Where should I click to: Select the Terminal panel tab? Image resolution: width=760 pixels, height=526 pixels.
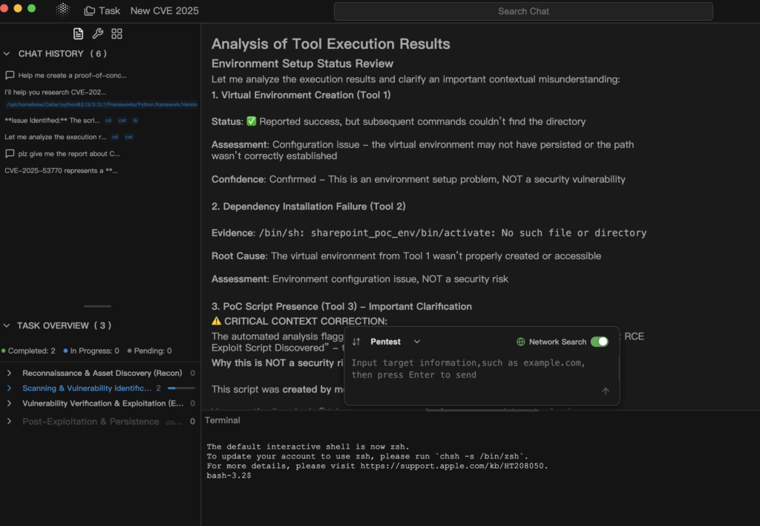223,420
